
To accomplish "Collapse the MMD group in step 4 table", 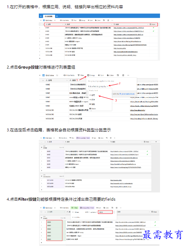I will pos(41,218).
